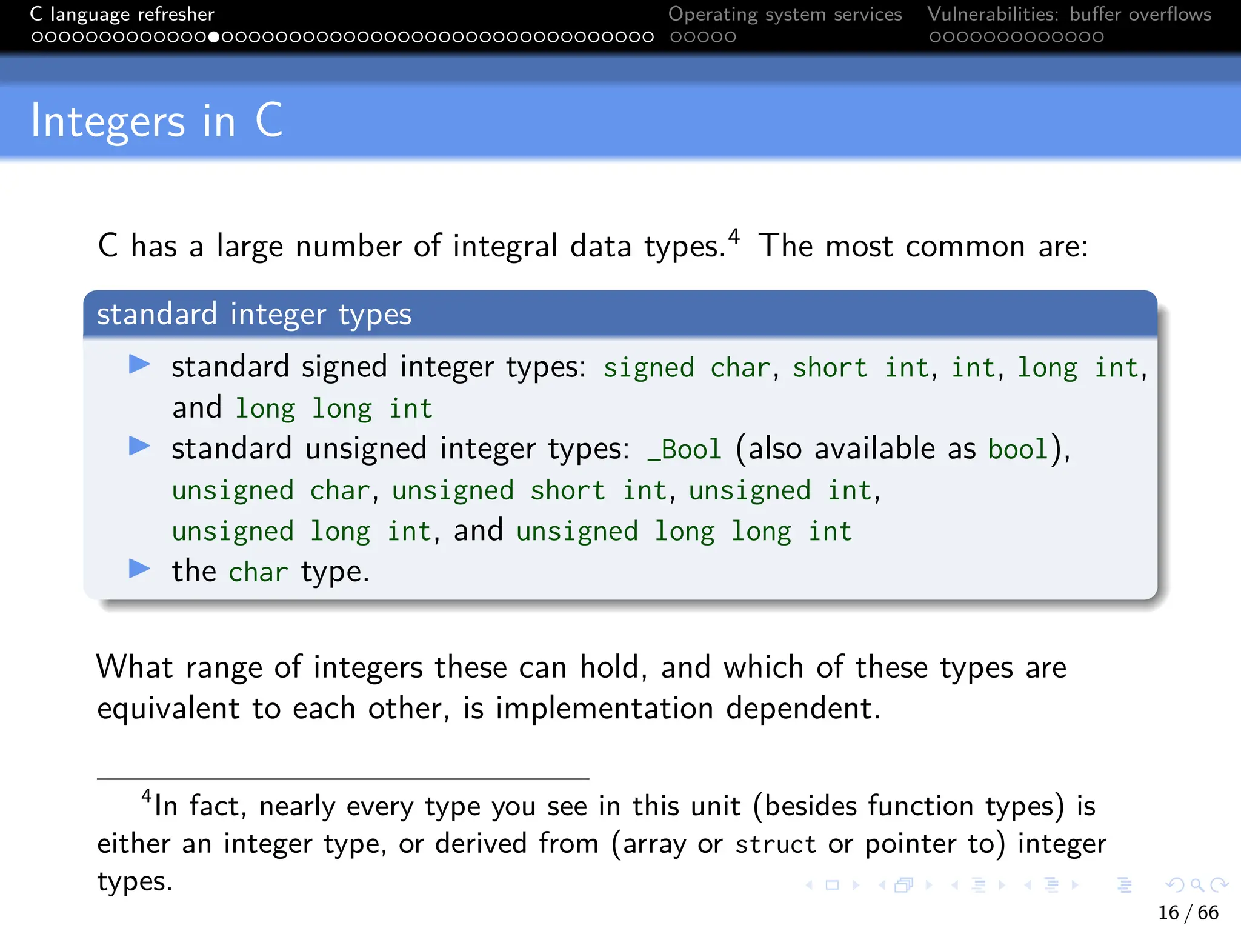Click 'unsigned long long int' code text

pos(684,532)
